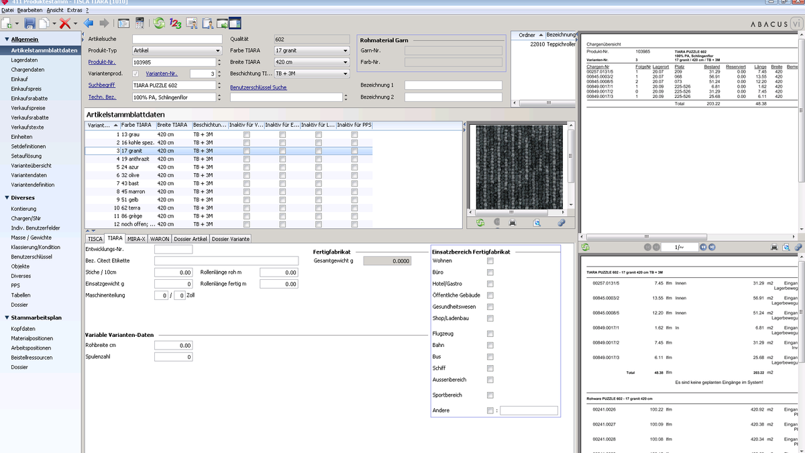This screenshot has height=453, width=805.
Task: Go back with the blue left arrow
Action: tap(89, 23)
